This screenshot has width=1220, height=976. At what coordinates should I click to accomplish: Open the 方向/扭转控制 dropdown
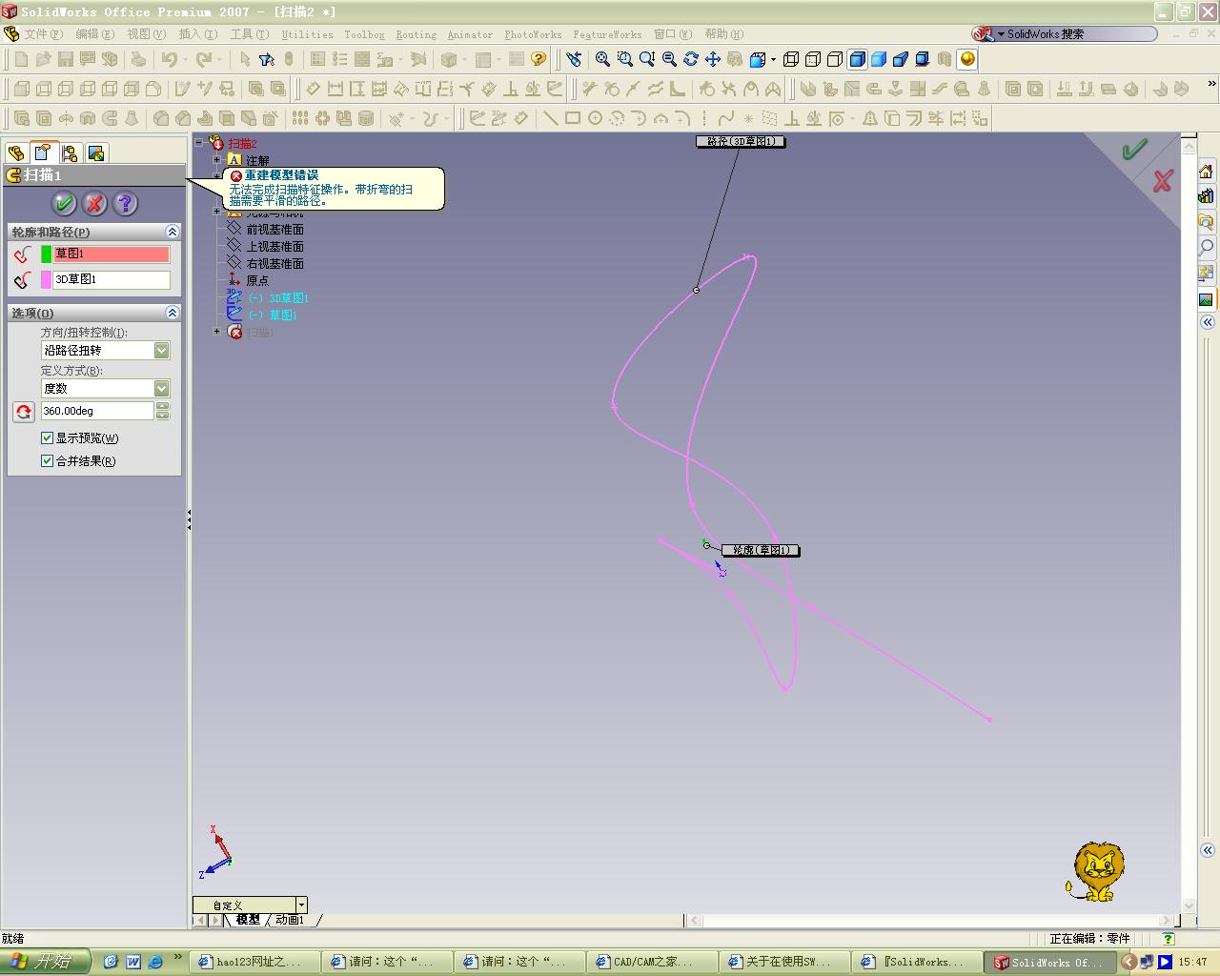tap(162, 351)
